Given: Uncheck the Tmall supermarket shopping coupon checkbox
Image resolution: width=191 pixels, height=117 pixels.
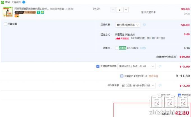Looking at the screenshot, I should (x=98, y=66).
